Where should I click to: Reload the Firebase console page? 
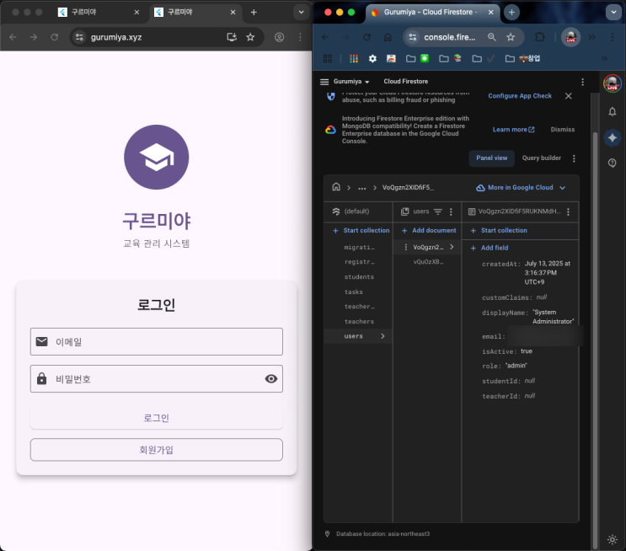[367, 37]
